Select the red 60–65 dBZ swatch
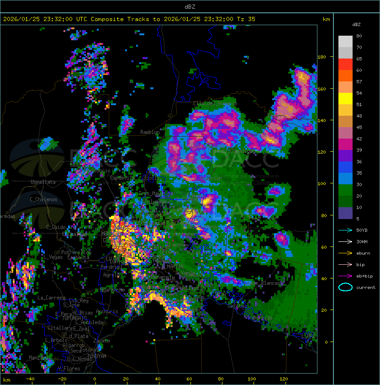 coord(345,64)
